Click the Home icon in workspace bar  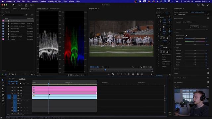pos(13,5)
